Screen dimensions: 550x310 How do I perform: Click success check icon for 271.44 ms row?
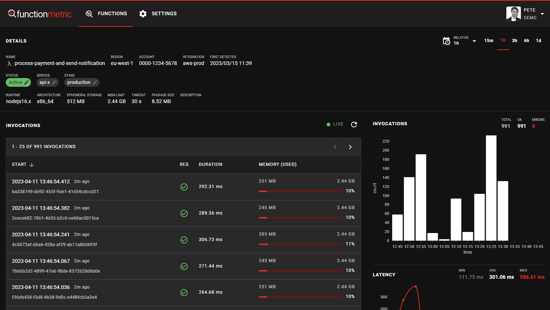(184, 266)
